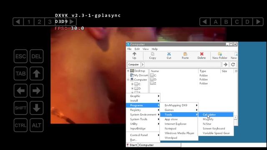Select lettered profile D

point(247,22)
